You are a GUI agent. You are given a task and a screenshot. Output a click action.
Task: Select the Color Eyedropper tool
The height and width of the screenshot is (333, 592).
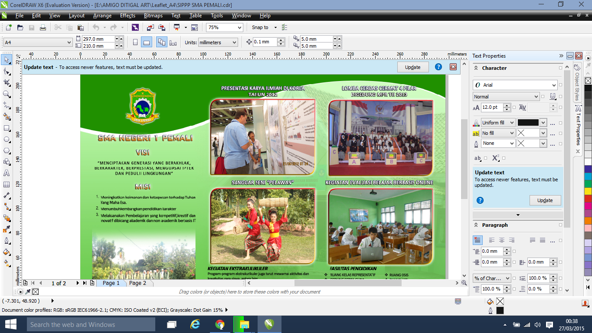point(7,229)
